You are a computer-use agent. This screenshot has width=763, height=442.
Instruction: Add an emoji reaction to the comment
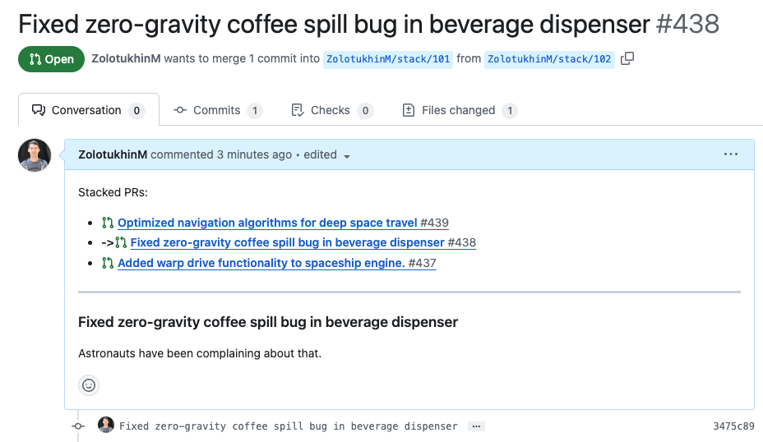click(x=89, y=384)
